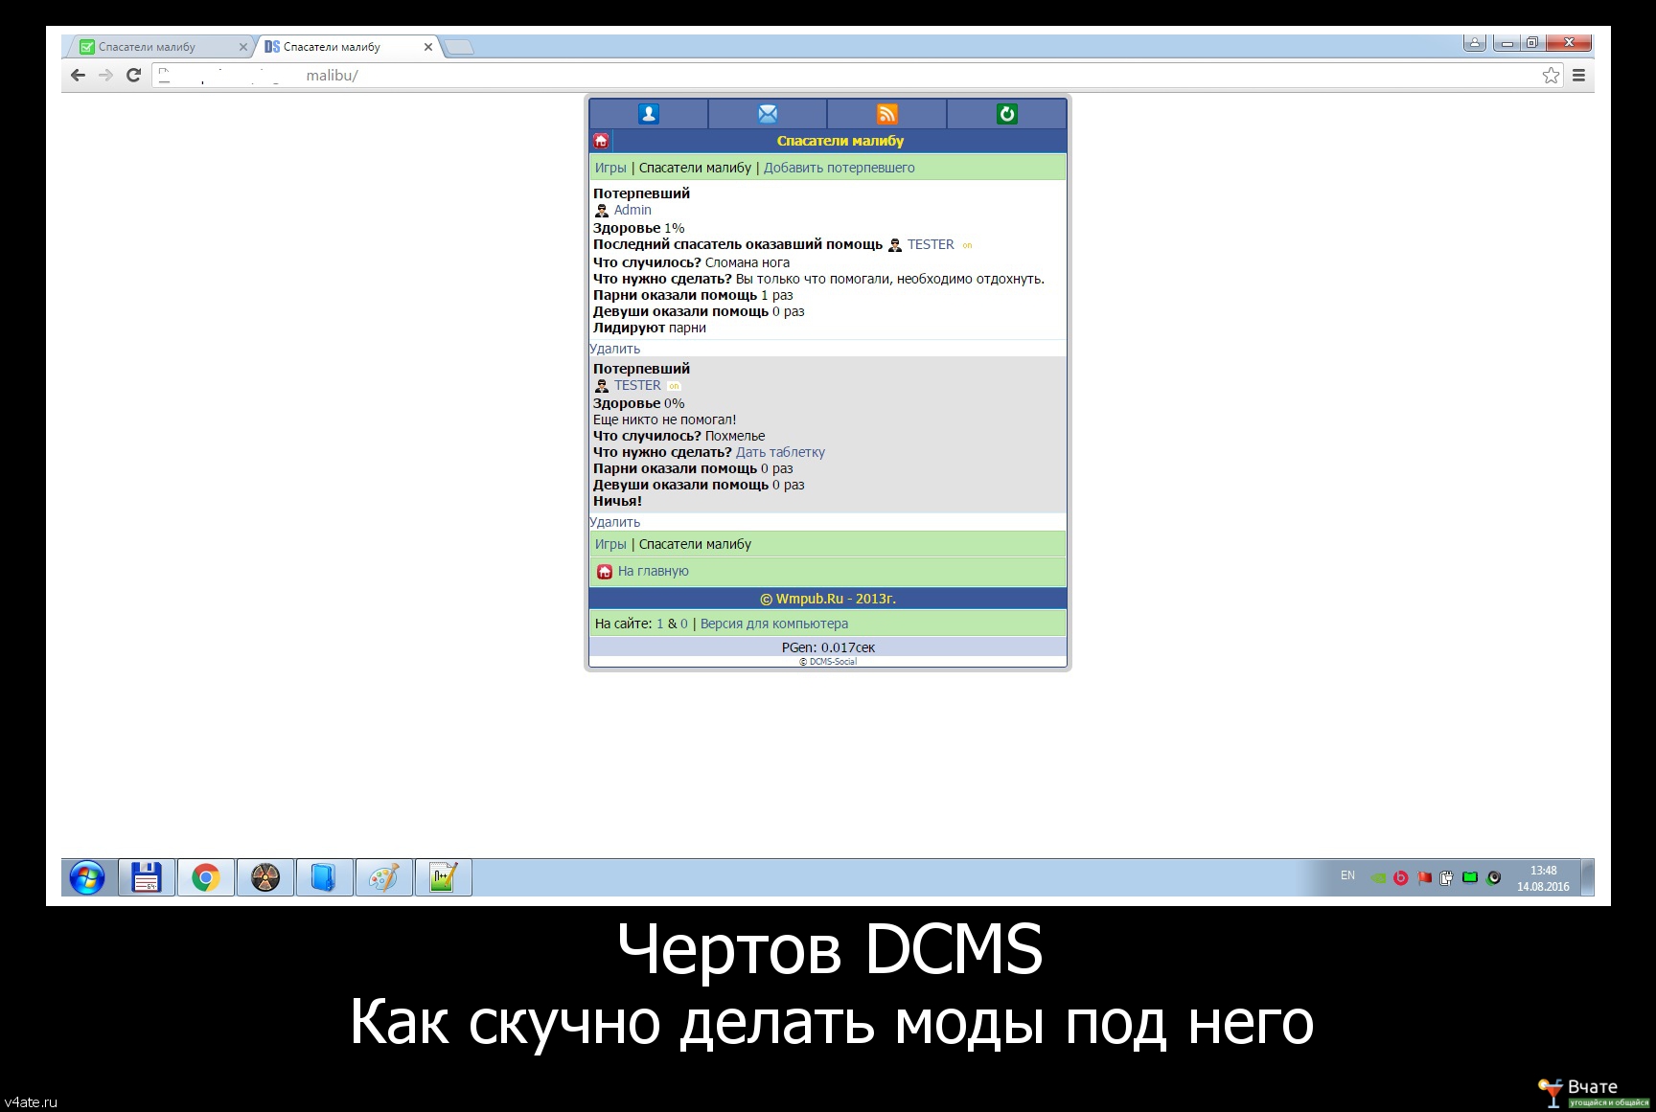Open Windows Start button

[x=87, y=877]
